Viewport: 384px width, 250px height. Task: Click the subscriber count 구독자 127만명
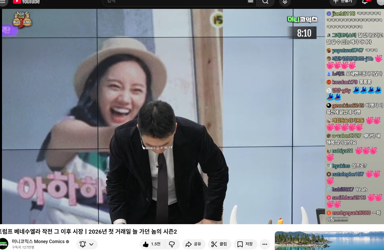click(x=23, y=247)
